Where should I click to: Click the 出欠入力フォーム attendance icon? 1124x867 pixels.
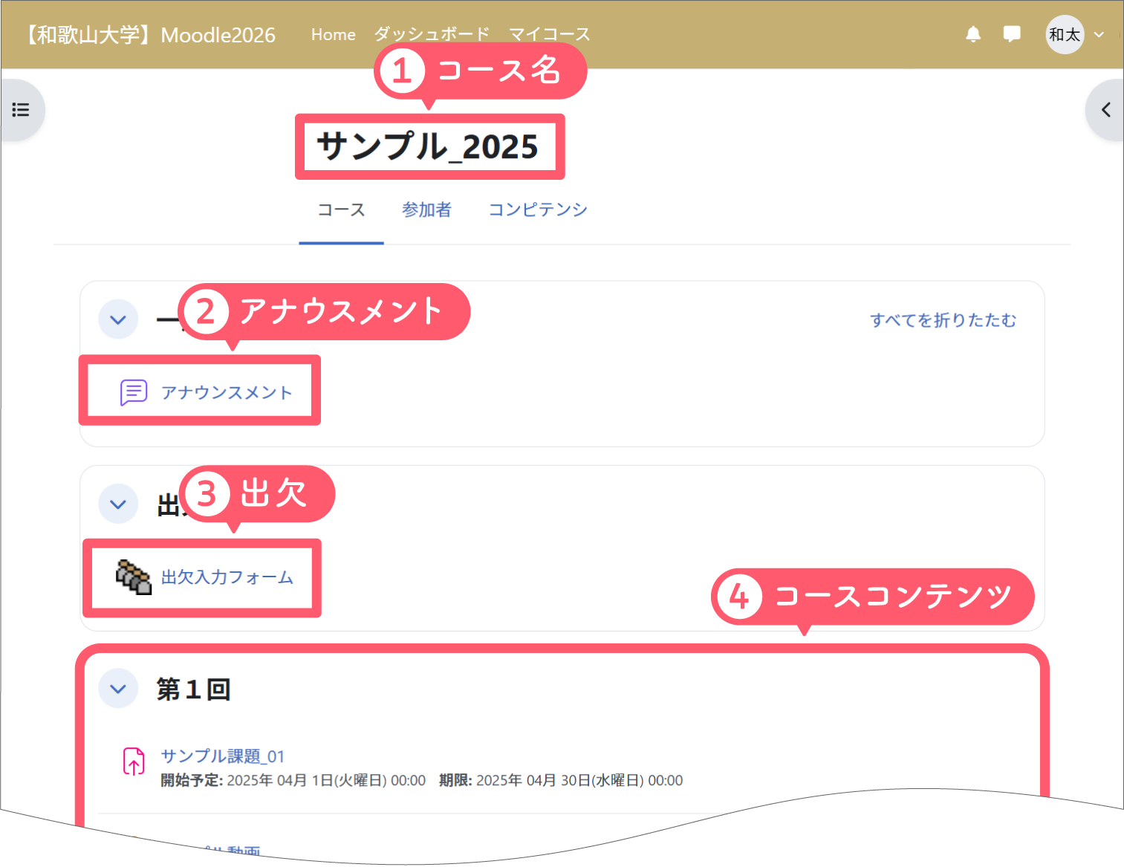click(x=134, y=577)
